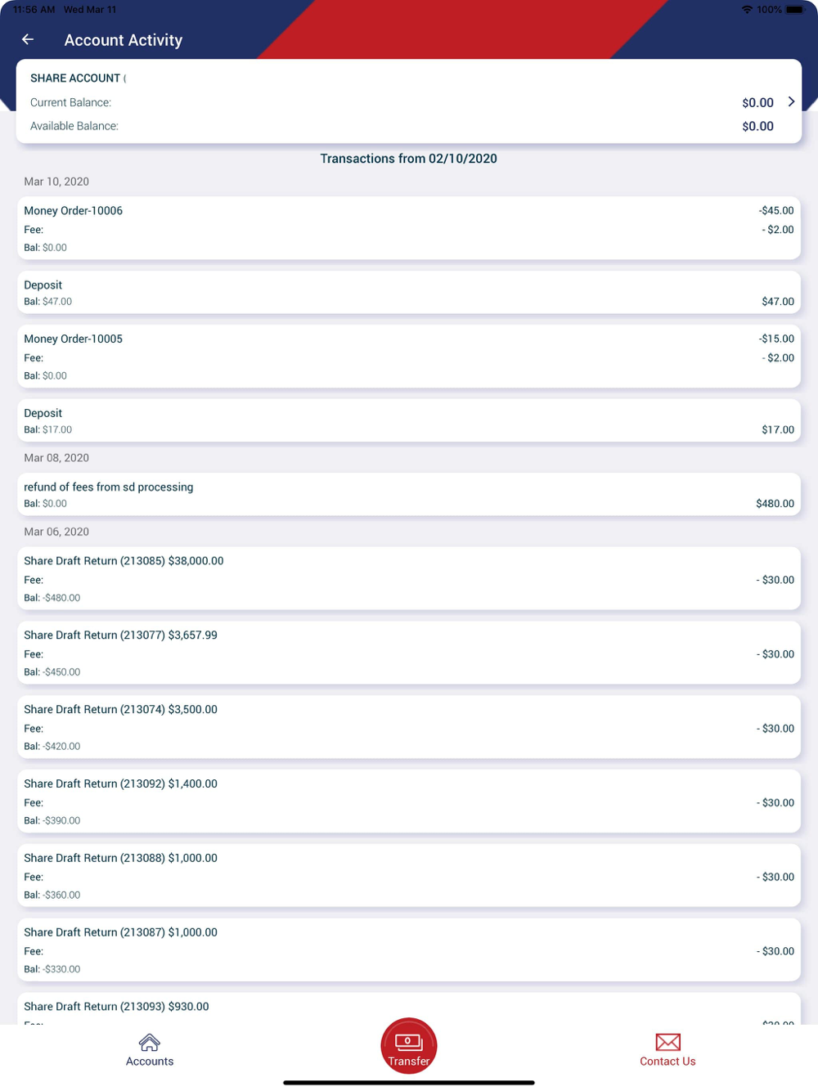The height and width of the screenshot is (1091, 818).
Task: Expand share account details chevron
Action: (x=791, y=101)
